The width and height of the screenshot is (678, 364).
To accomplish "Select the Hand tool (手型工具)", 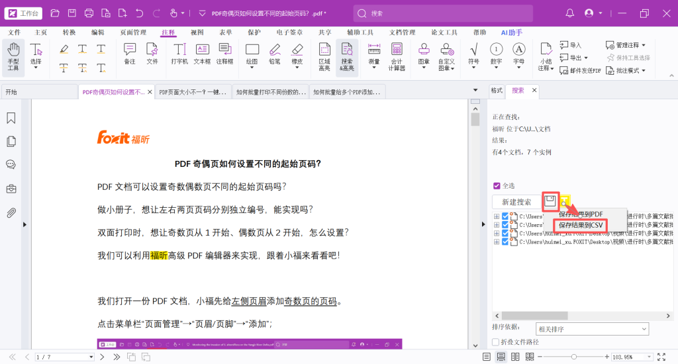I will click(13, 58).
